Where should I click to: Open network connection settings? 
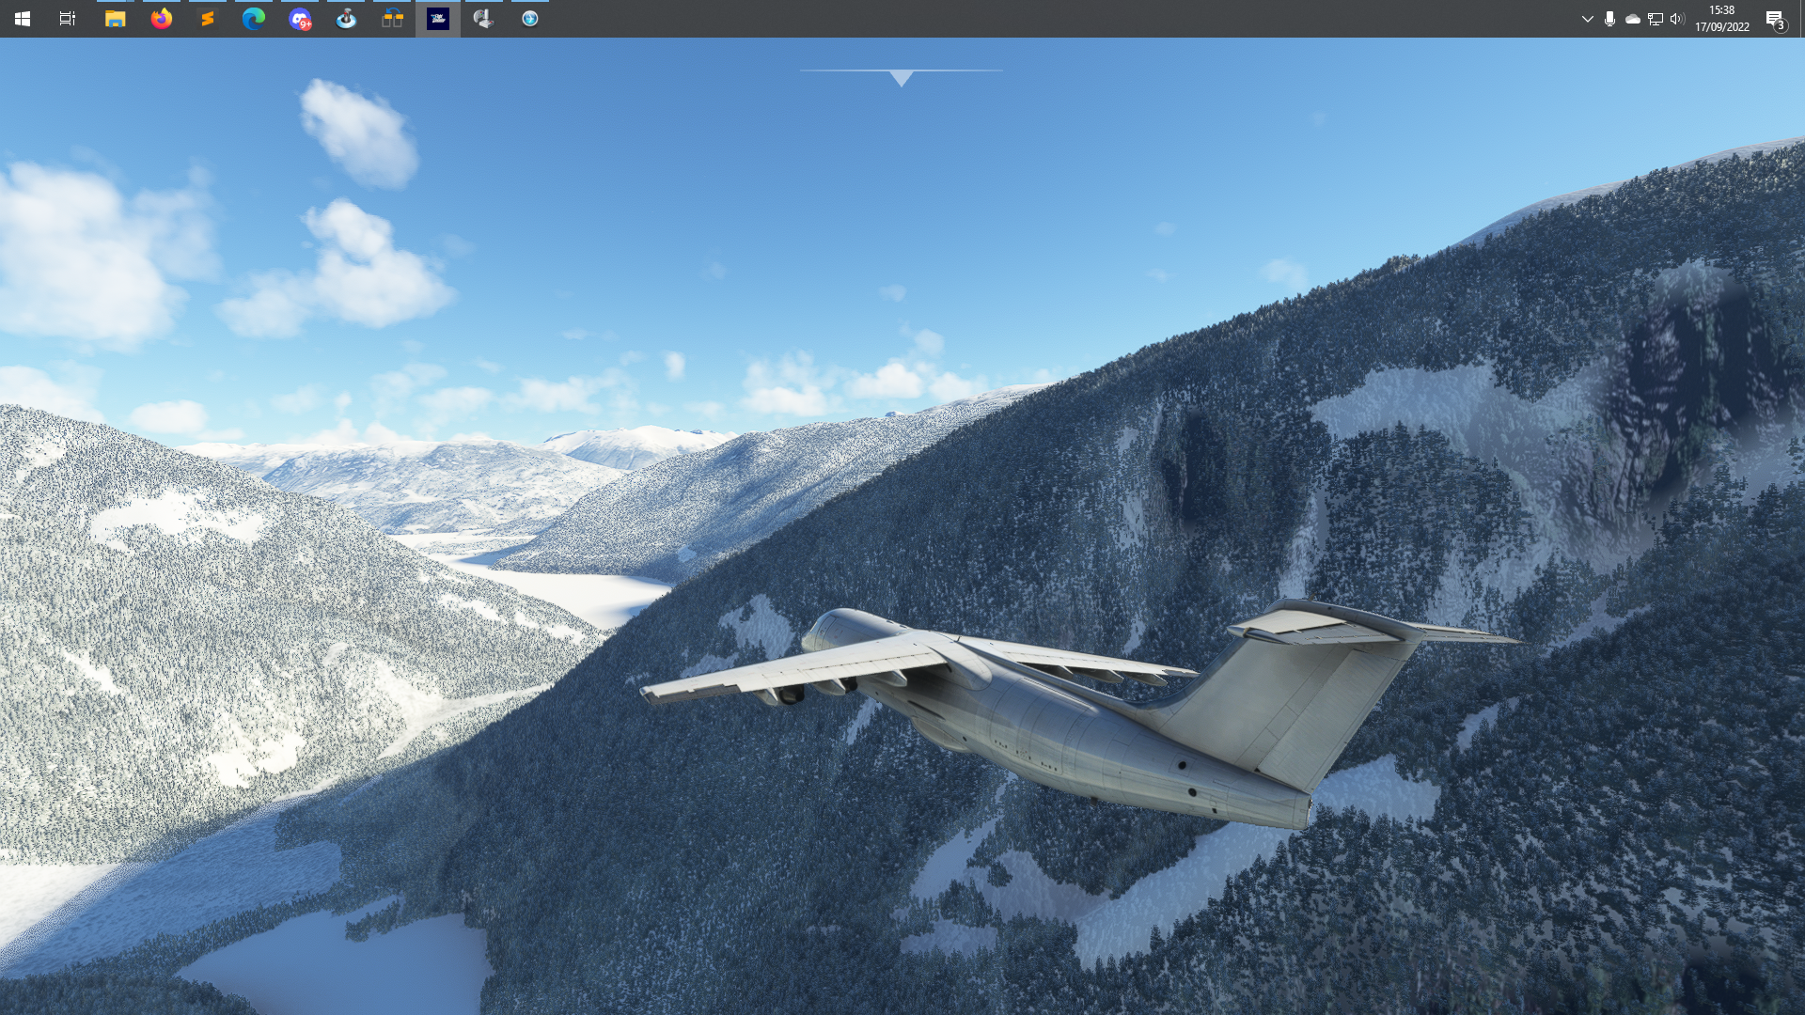click(x=1656, y=19)
